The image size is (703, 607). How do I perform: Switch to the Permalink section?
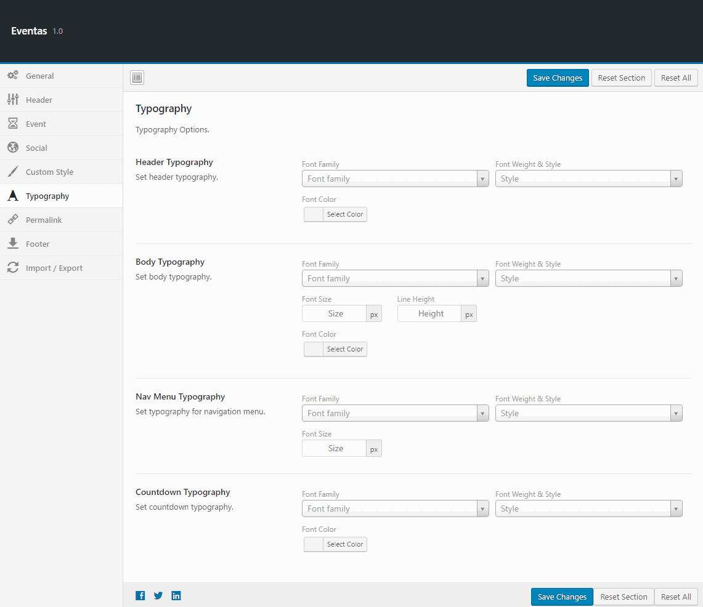click(x=44, y=220)
